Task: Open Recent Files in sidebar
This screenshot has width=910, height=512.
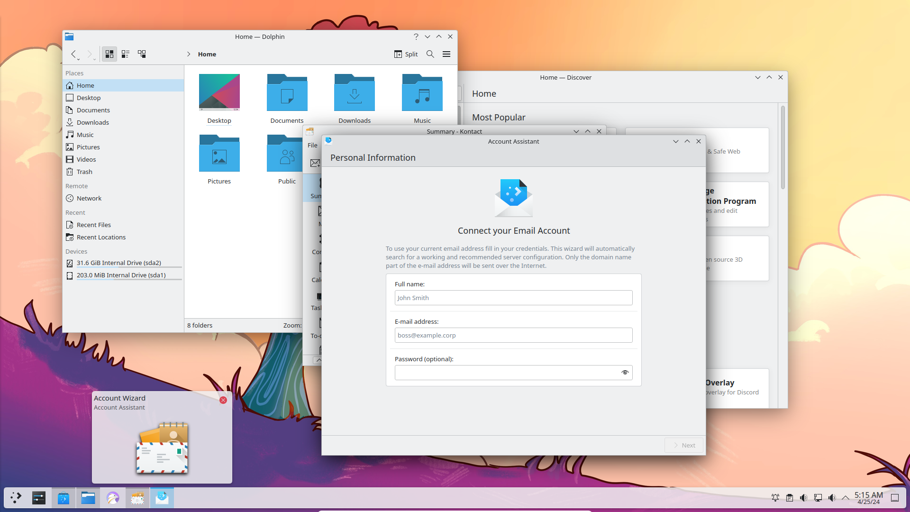Action: [123, 225]
